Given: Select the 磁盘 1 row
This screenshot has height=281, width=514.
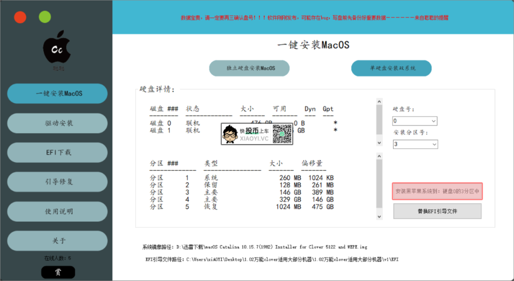Looking at the screenshot, I should tap(244, 130).
